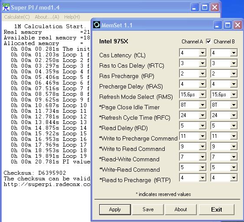Maximize the MemSet 1.1 window
The image size is (244, 222).
(x=228, y=25)
